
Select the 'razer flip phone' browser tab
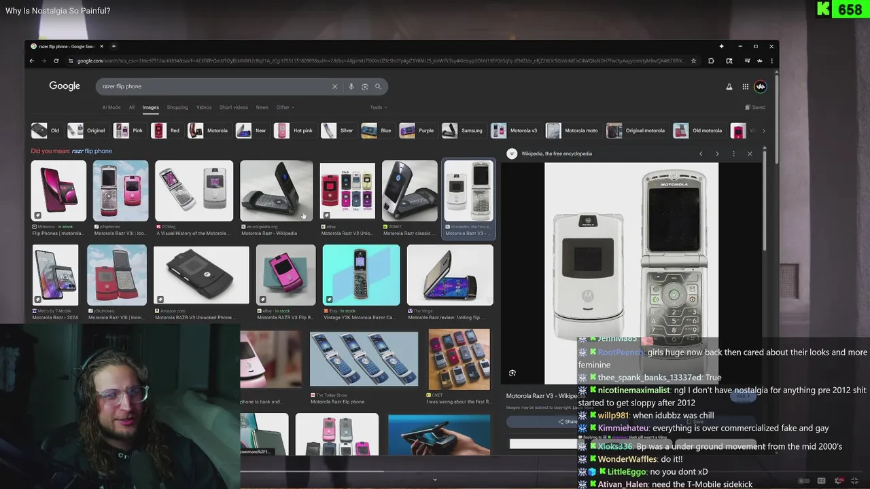[x=66, y=46]
